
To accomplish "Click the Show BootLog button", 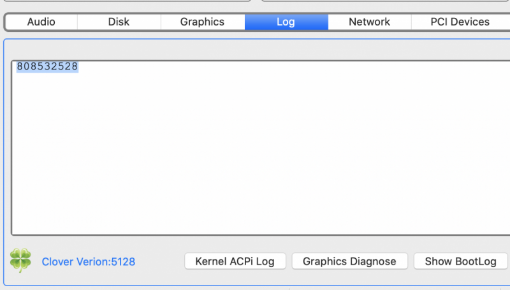I will point(460,261).
